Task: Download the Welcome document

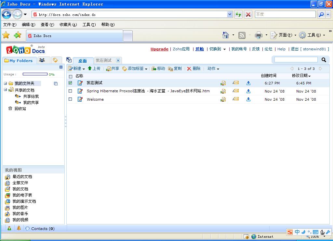Action: (248, 99)
